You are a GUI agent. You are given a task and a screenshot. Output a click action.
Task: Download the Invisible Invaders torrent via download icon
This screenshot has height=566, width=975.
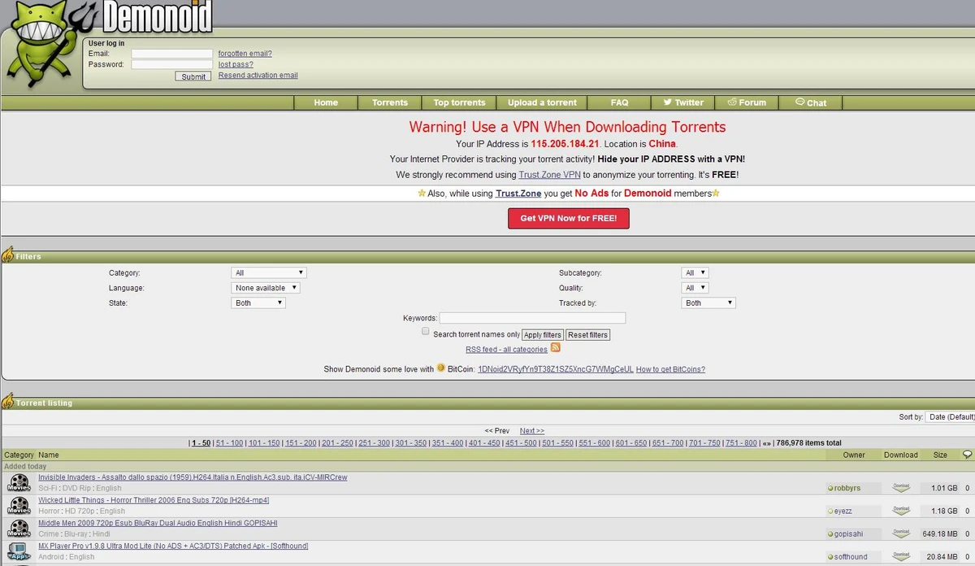point(900,487)
